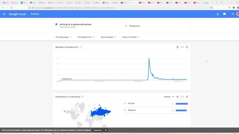Viewport: 239px width, 134px height.
Task: Click the peak of the trend line
Action: 149,58
